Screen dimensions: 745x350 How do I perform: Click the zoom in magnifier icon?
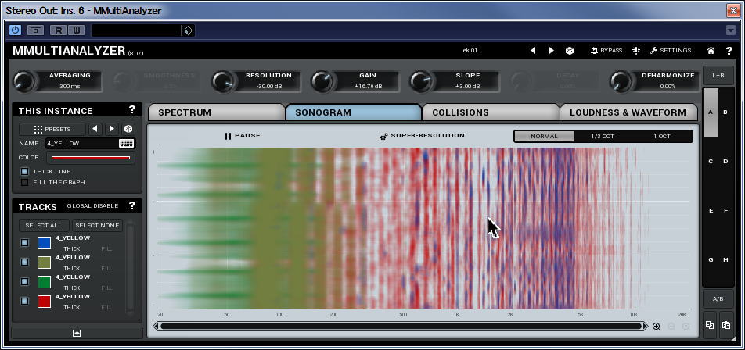tap(657, 327)
